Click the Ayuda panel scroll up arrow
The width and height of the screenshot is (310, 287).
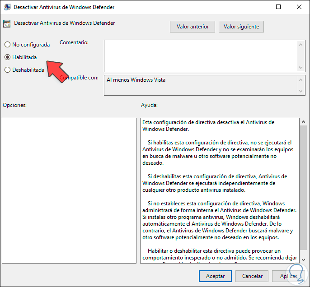tap(303, 122)
